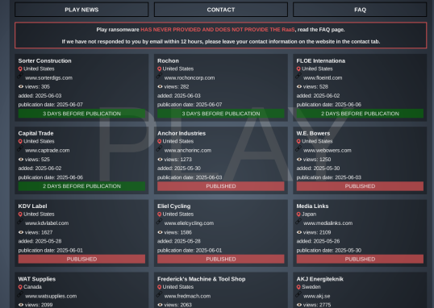This screenshot has width=434, height=308.
Task: Click the Anchor Industries card title
Action: coord(182,133)
